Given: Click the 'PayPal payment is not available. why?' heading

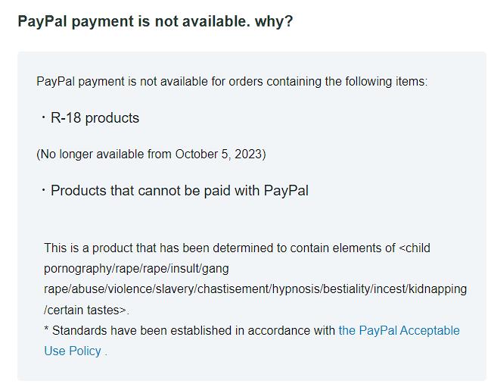Looking at the screenshot, I should tap(155, 21).
